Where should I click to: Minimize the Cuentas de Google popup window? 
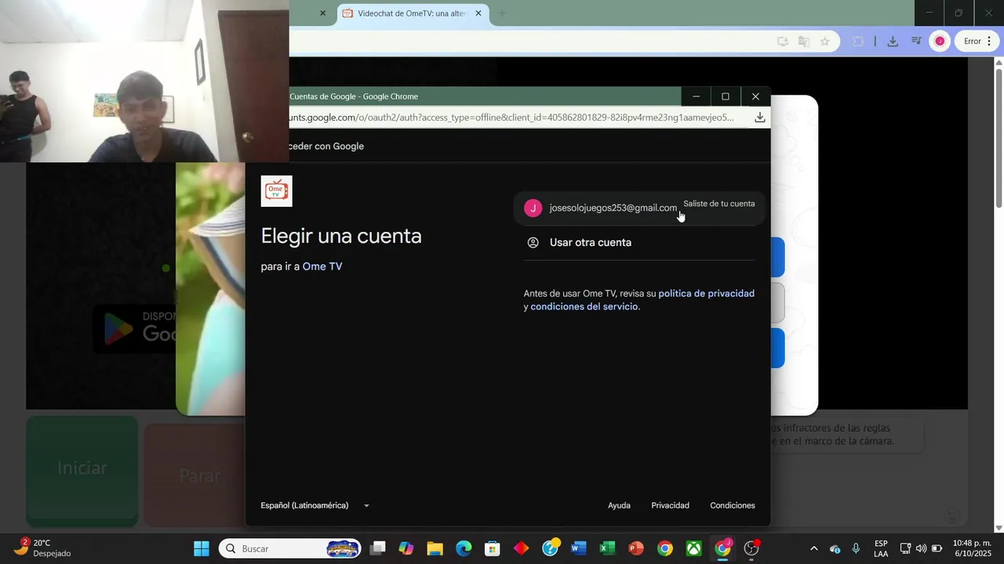[696, 96]
